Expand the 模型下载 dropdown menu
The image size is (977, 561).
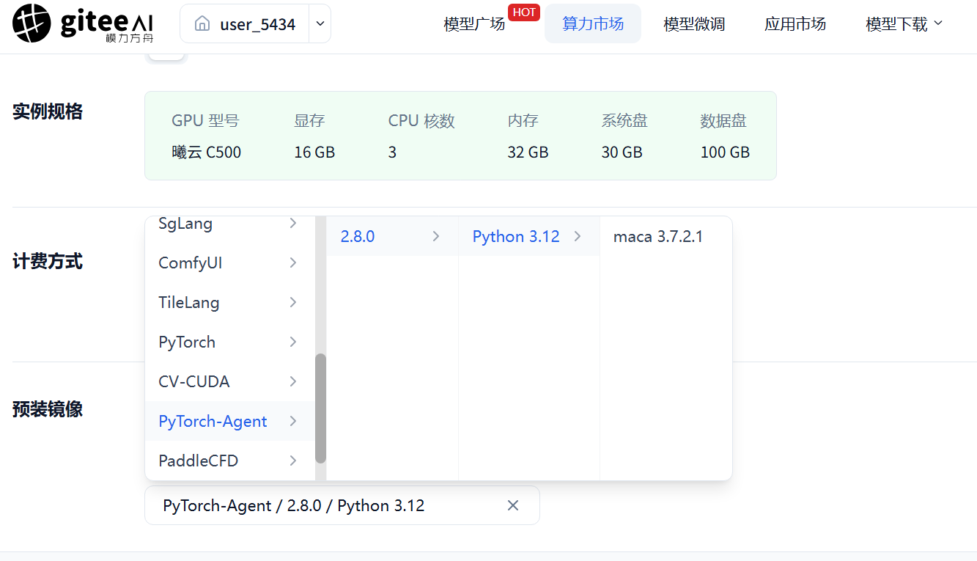click(x=904, y=24)
